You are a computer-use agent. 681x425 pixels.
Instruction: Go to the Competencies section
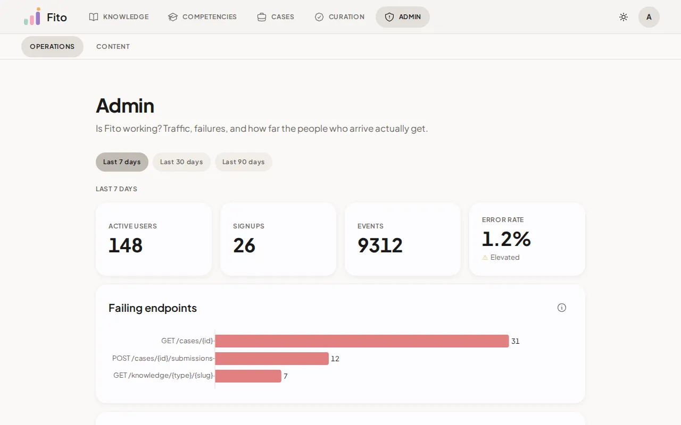(x=202, y=17)
